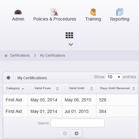This screenshot has height=139, width=139.
Task: Select the First Aid row with 328 days
Action: (71, 100)
